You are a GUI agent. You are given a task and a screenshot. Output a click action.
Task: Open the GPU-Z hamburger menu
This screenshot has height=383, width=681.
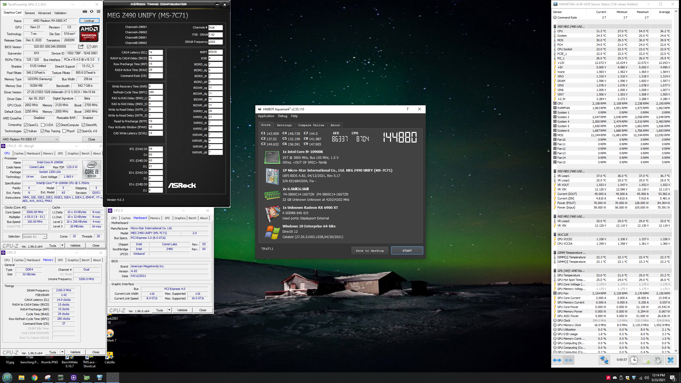point(98,11)
